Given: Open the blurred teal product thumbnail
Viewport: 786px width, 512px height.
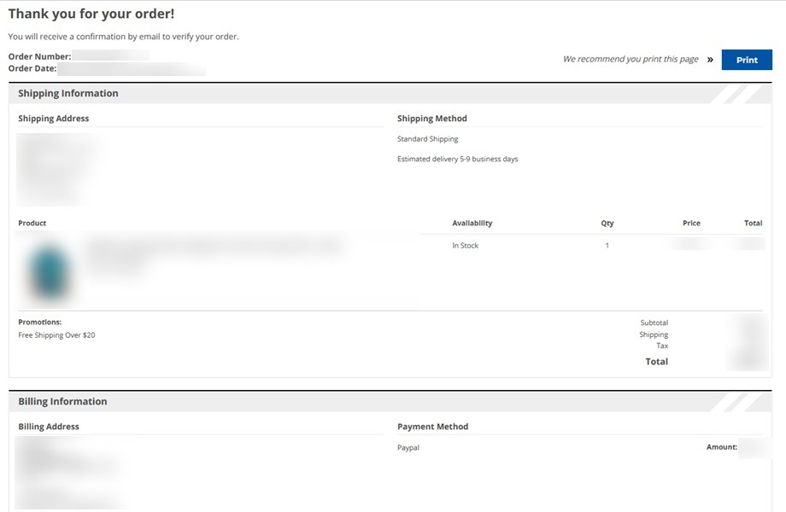Looking at the screenshot, I should [x=50, y=270].
